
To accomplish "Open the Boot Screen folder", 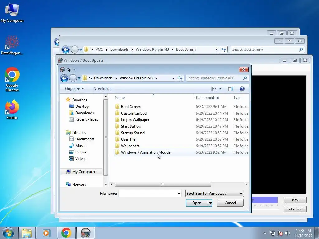I will point(131,106).
